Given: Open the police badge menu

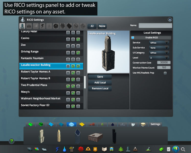Looking at the screenshot, I should (x=95, y=149).
